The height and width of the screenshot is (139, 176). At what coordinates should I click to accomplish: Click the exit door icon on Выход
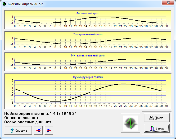click(152, 128)
